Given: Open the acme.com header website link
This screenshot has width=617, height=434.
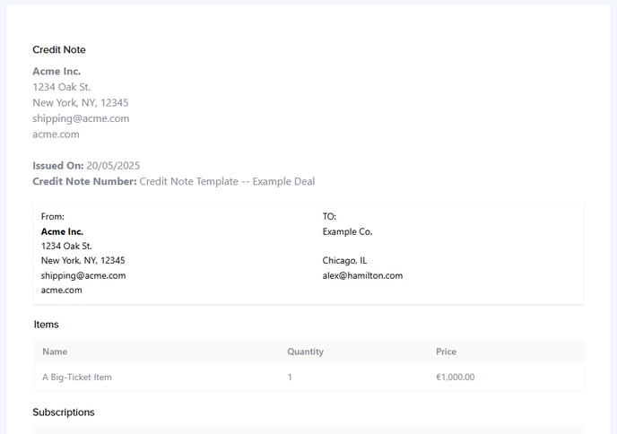Looking at the screenshot, I should click(56, 135).
